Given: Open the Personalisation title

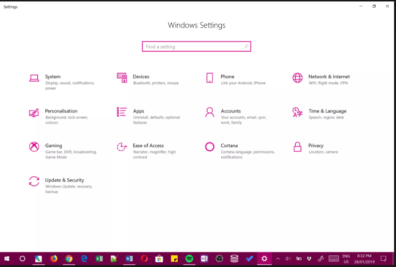Looking at the screenshot, I should pos(61,111).
